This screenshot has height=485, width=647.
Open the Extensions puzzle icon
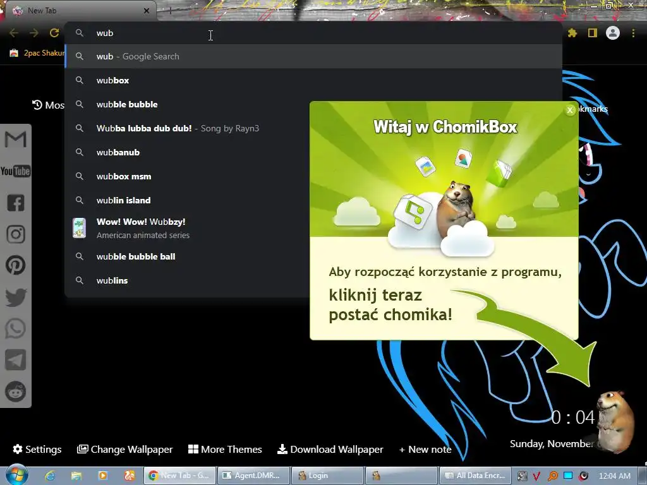[572, 33]
